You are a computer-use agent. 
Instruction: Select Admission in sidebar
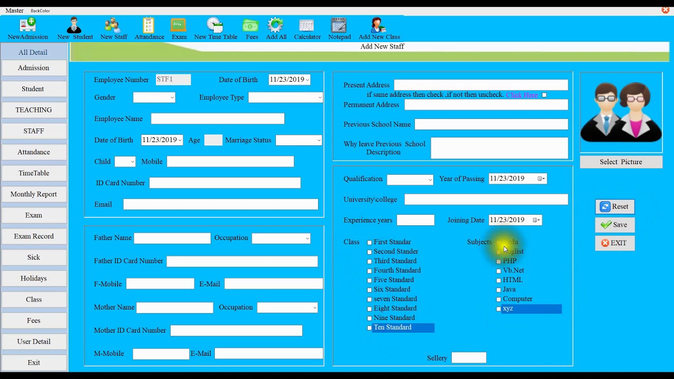point(34,68)
